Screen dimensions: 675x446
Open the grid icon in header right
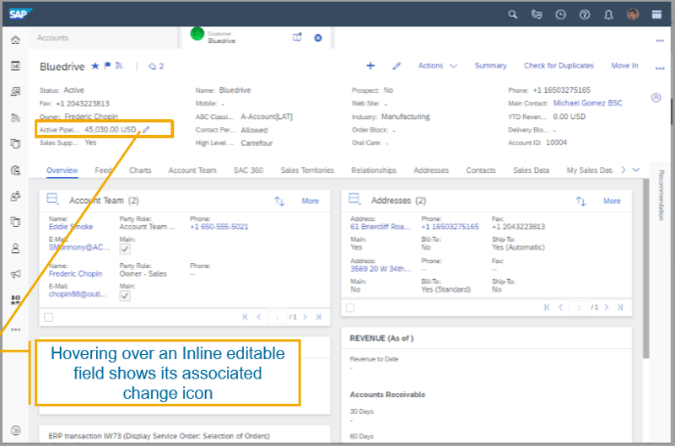click(656, 14)
